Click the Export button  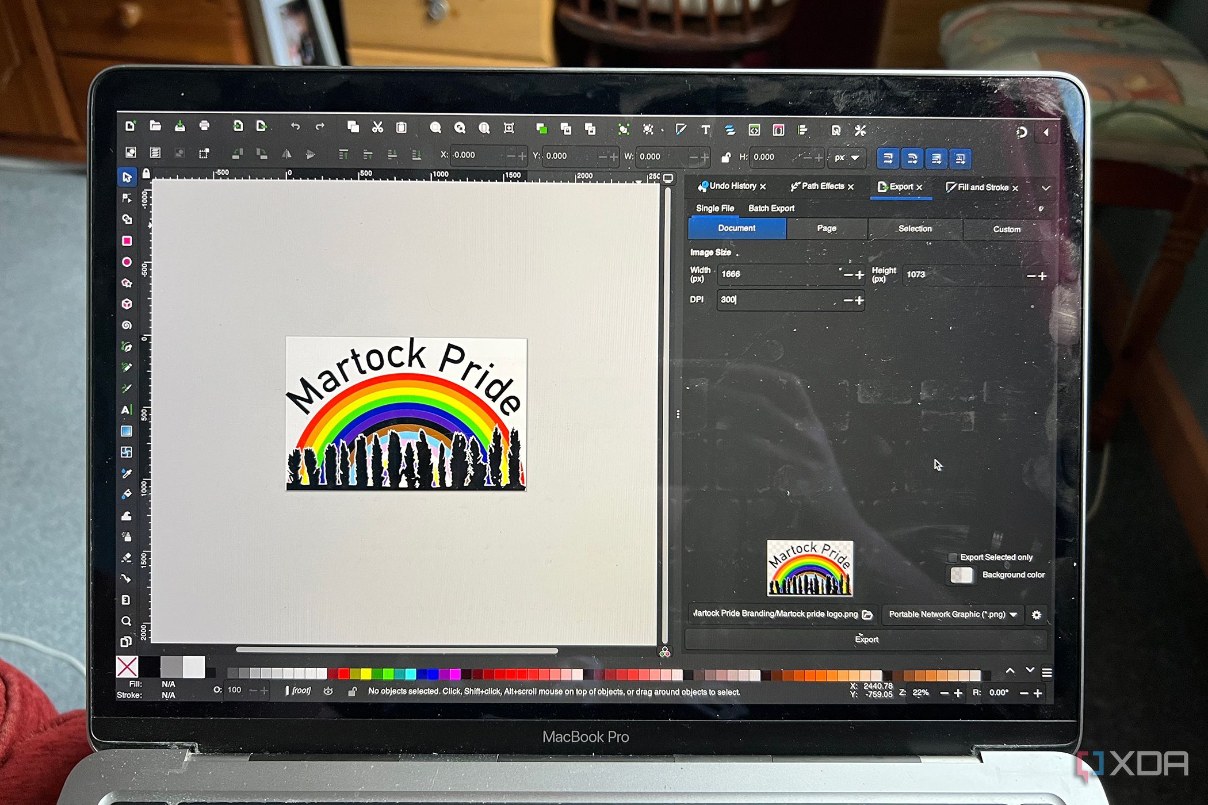click(x=866, y=639)
